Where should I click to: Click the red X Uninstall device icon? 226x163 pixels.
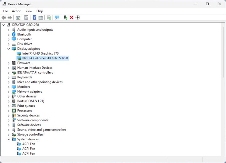tap(72, 17)
